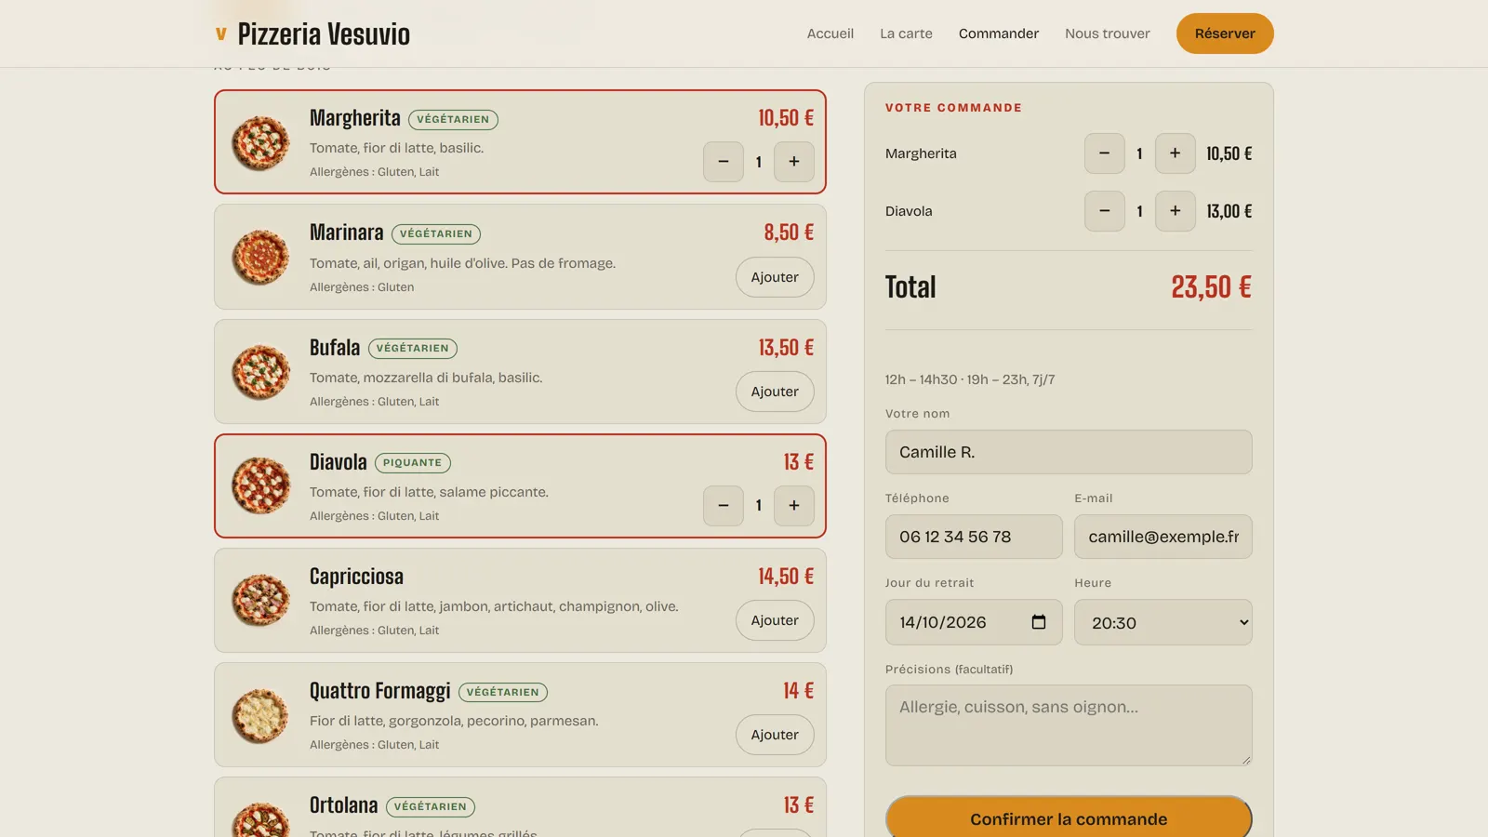Click the Margherita Végétarien badge
1488x837 pixels.
(x=453, y=119)
